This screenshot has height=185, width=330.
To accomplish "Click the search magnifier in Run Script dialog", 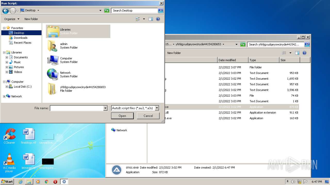I will pos(161,11).
